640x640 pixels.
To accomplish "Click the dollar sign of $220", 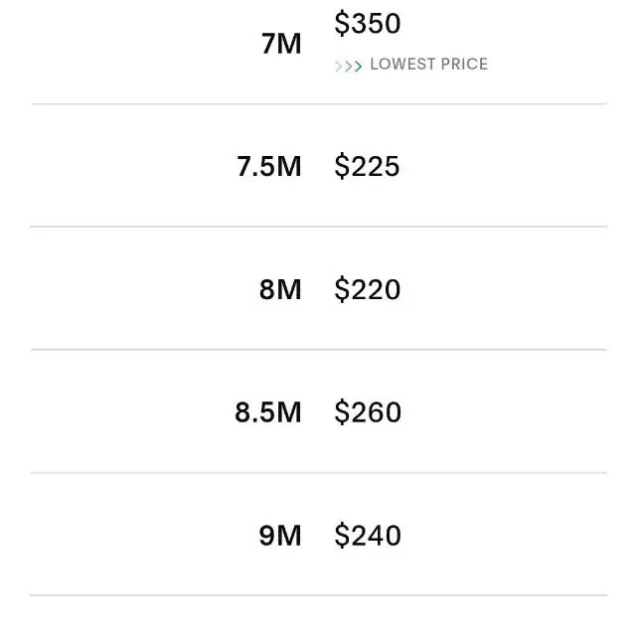I will point(342,290).
